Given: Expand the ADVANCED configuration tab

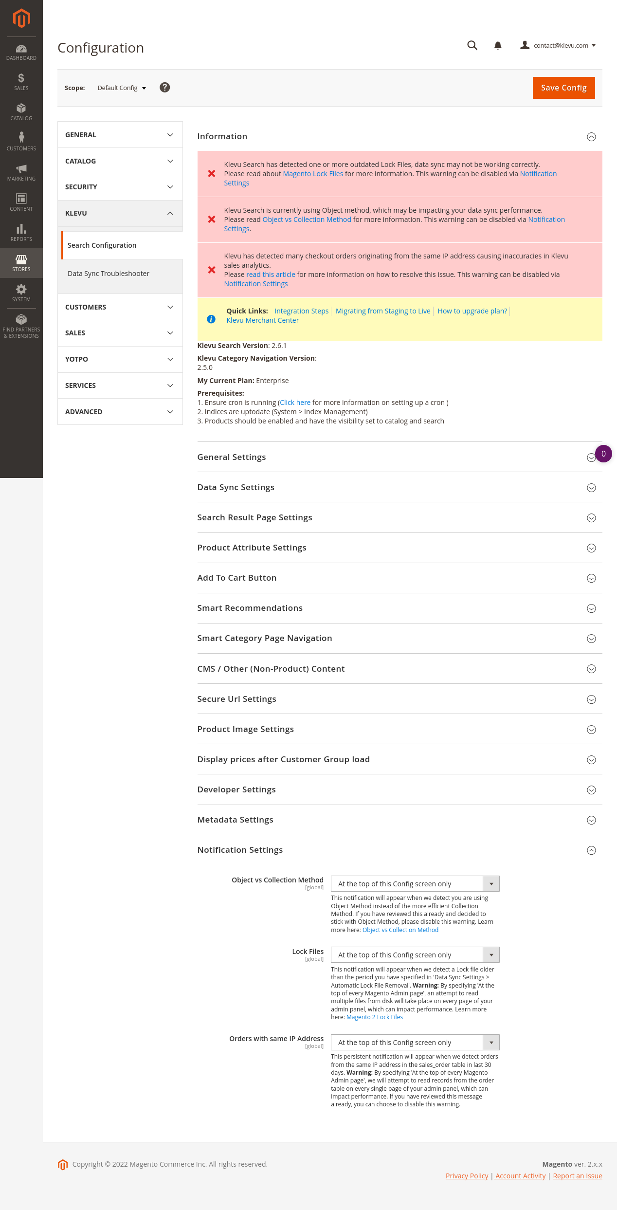Looking at the screenshot, I should click(120, 412).
